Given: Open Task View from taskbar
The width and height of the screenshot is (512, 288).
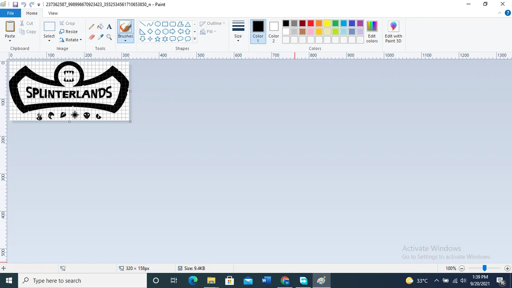Looking at the screenshot, I should pos(174,280).
